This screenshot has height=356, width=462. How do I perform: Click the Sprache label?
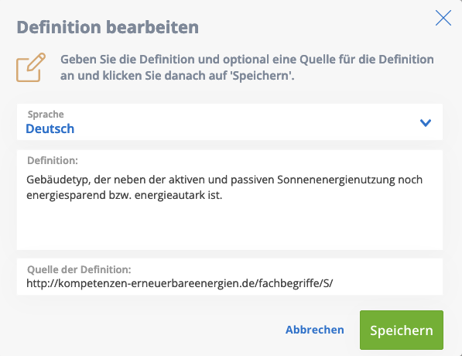pyautogui.click(x=46, y=114)
